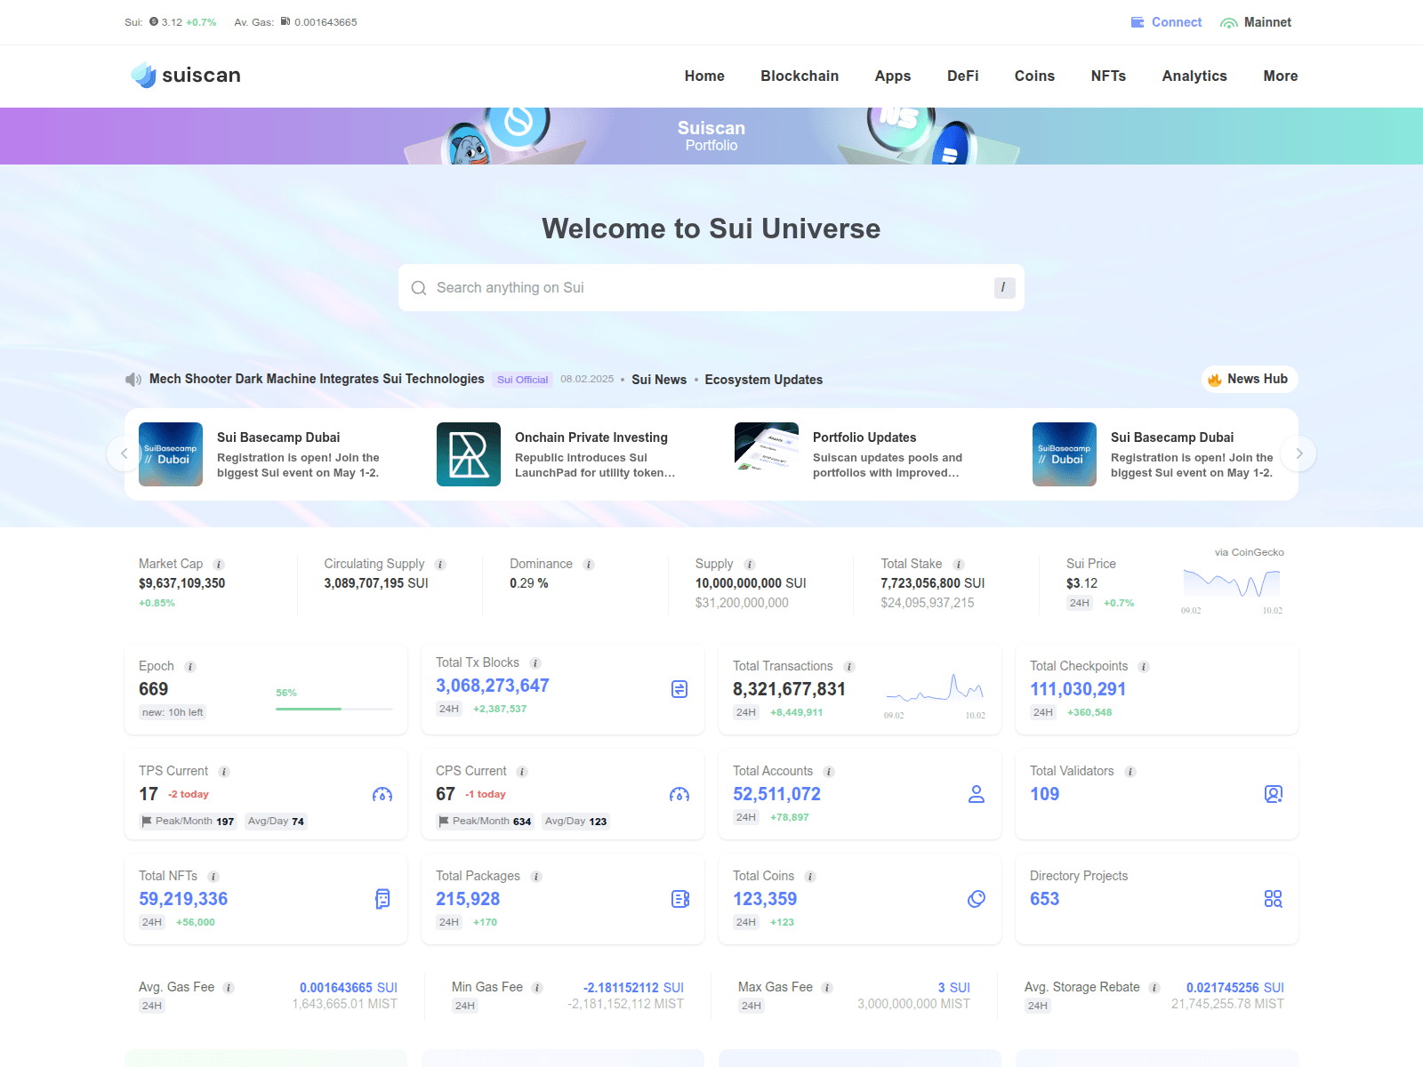Open the News Hub button
Screen dimensions: 1423x1067
[x=1250, y=379]
